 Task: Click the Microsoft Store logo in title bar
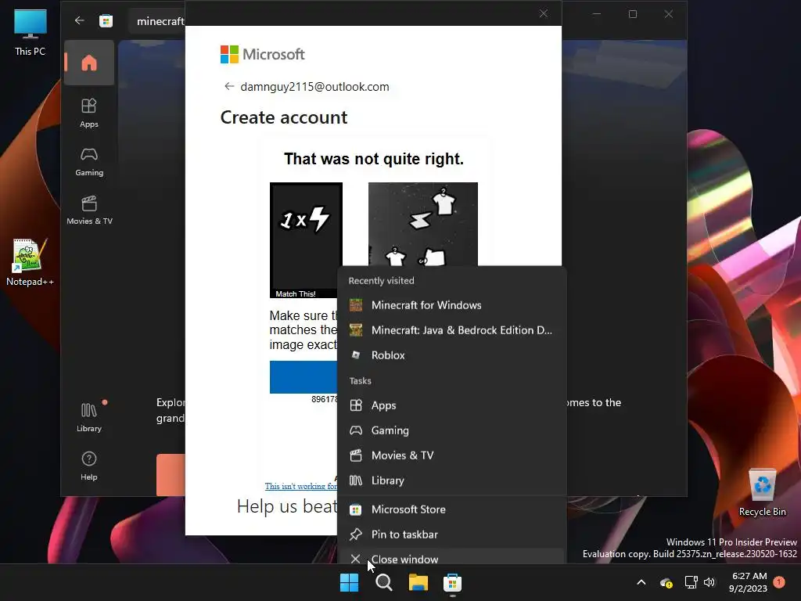[x=106, y=21]
